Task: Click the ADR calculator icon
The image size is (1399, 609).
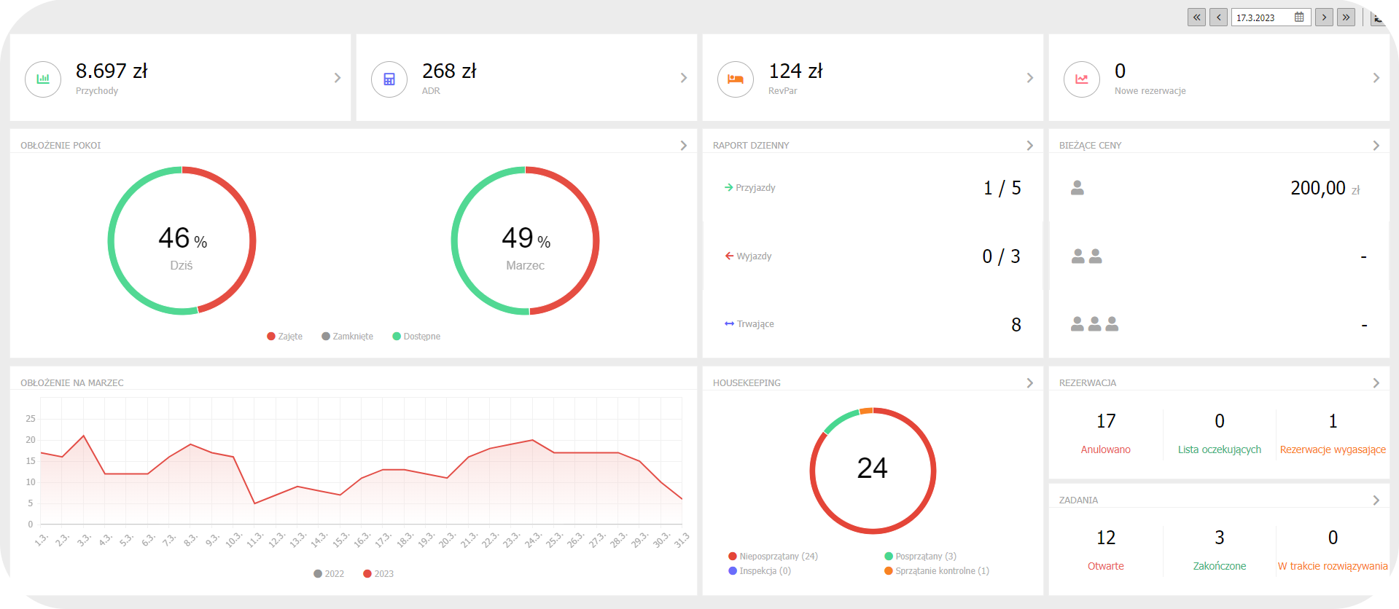Action: point(389,79)
